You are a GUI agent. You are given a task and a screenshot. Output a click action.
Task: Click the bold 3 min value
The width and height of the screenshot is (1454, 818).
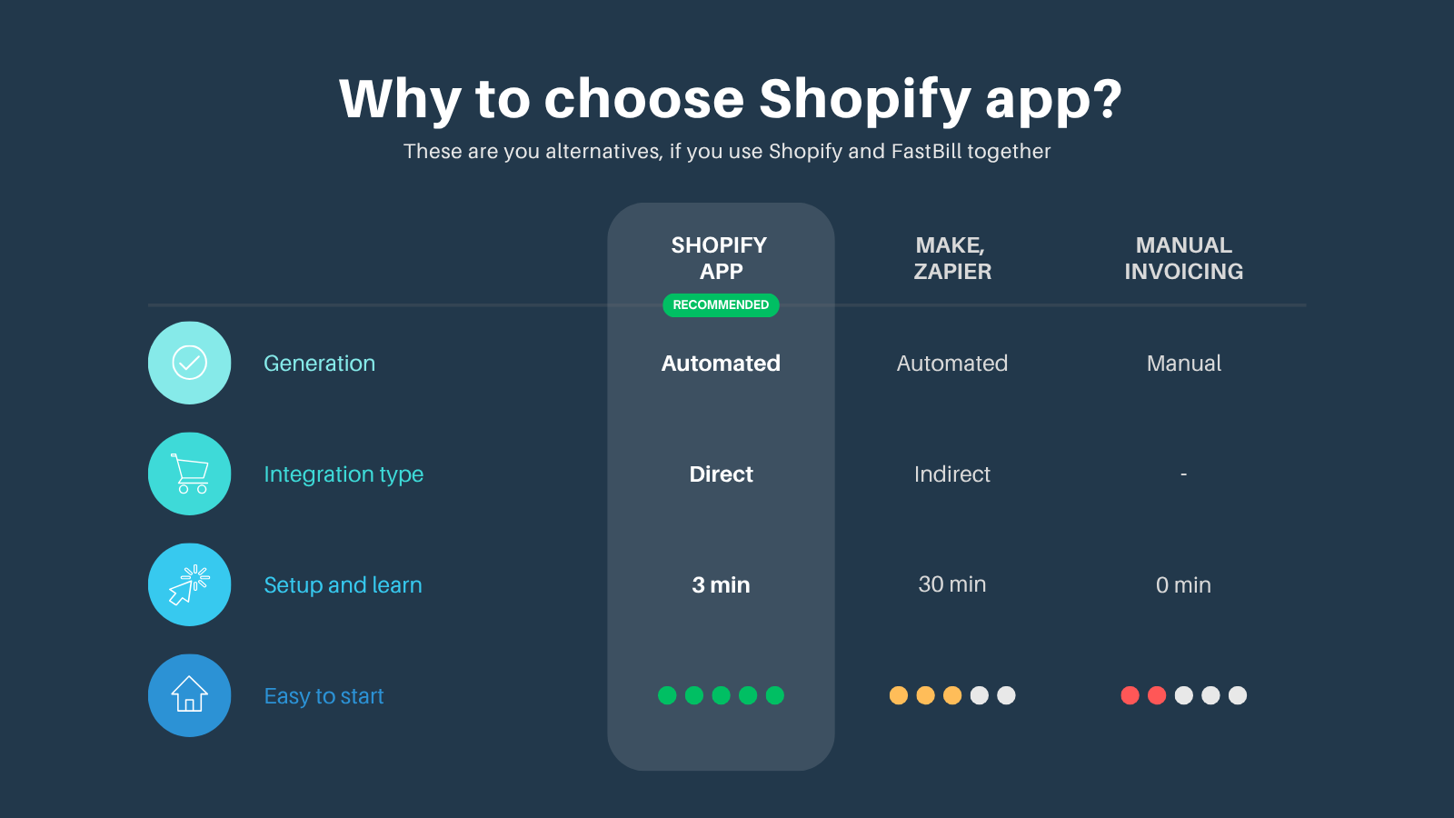tap(721, 585)
